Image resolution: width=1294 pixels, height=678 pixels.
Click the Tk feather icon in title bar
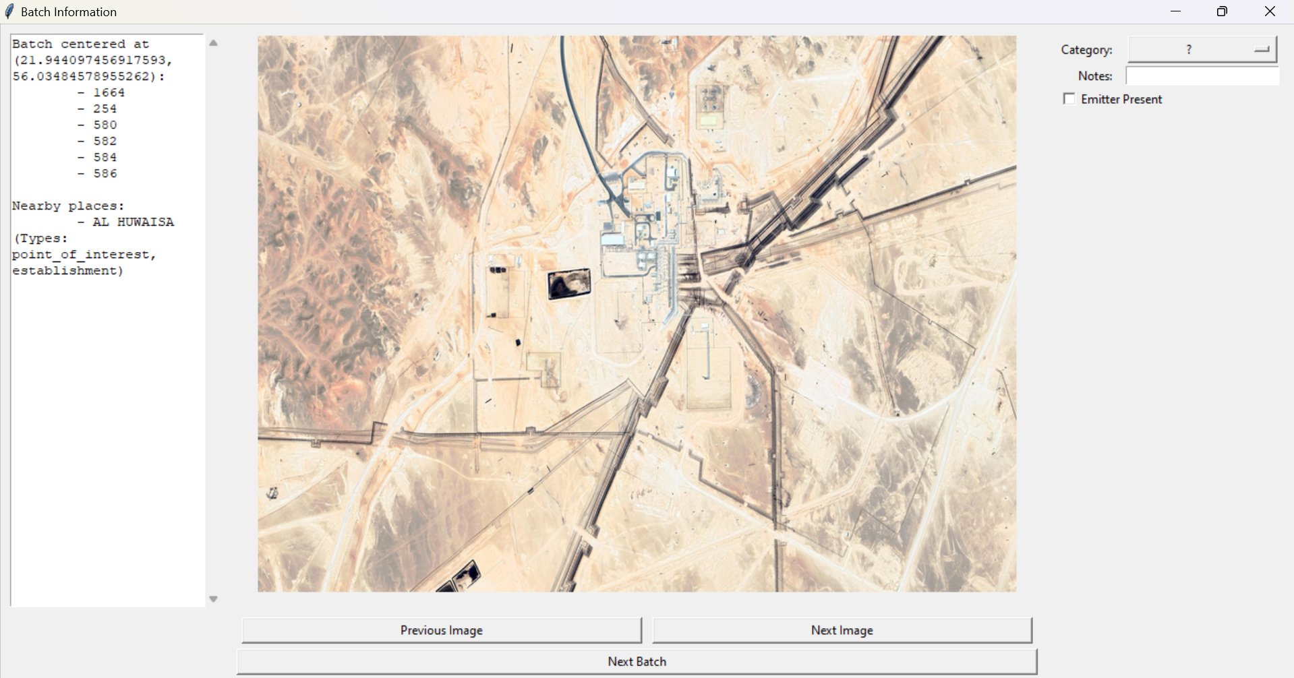point(9,11)
